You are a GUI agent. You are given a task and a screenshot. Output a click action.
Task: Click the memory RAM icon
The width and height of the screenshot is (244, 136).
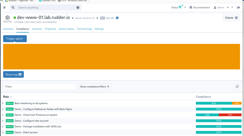click(x=102, y=18)
